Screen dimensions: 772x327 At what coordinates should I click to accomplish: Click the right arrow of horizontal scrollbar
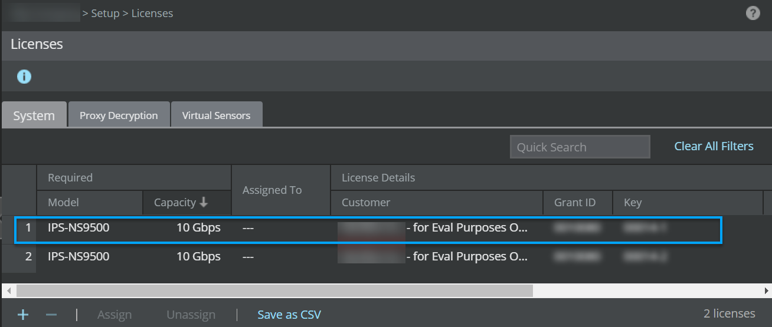(767, 291)
